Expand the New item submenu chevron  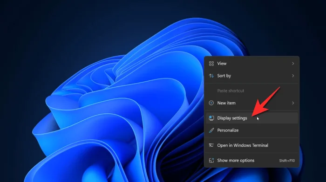point(293,103)
